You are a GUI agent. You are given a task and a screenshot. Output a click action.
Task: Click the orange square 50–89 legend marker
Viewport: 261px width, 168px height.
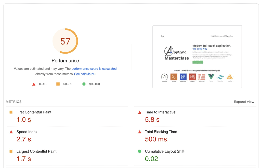pyautogui.click(x=58, y=84)
